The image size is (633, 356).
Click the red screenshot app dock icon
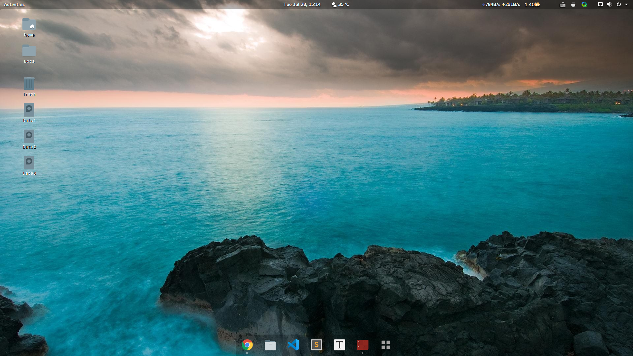tap(362, 345)
